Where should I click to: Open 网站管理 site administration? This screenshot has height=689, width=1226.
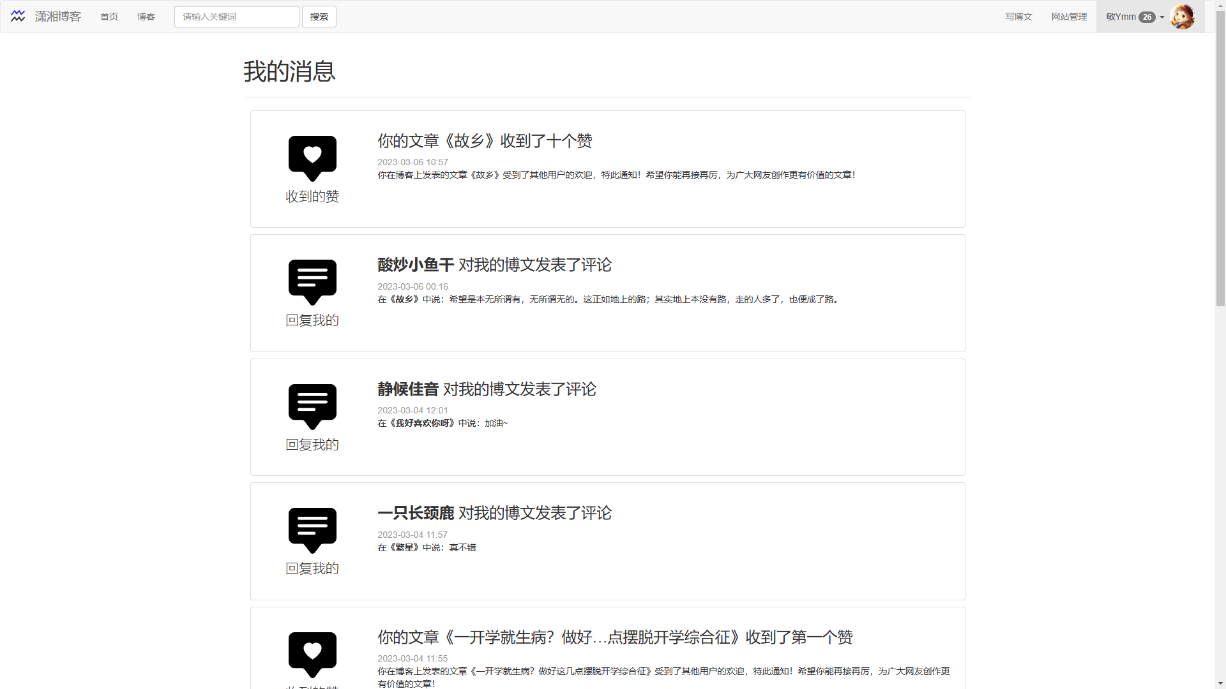click(x=1069, y=17)
